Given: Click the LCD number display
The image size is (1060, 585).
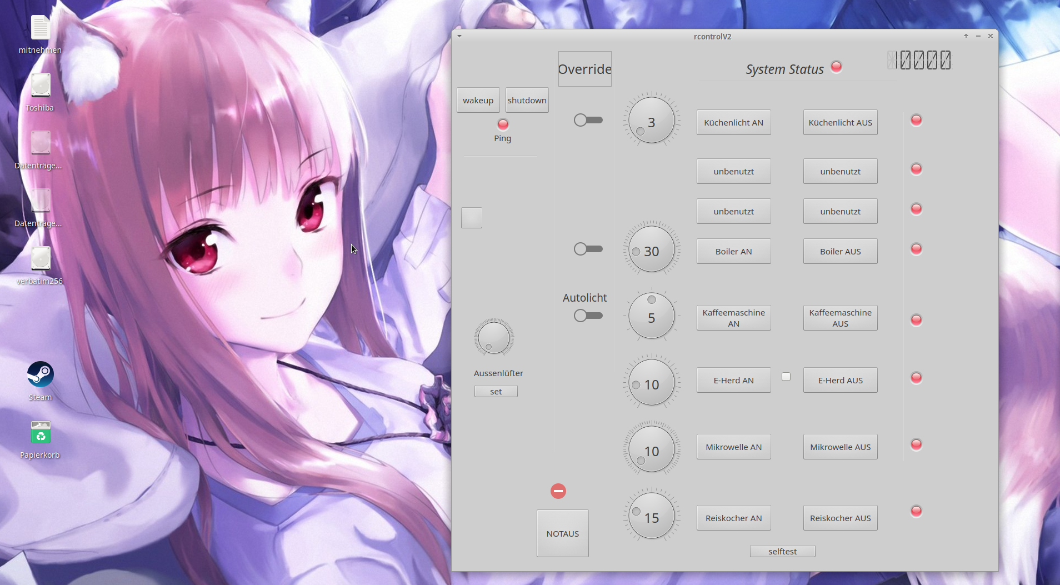Looking at the screenshot, I should [919, 60].
